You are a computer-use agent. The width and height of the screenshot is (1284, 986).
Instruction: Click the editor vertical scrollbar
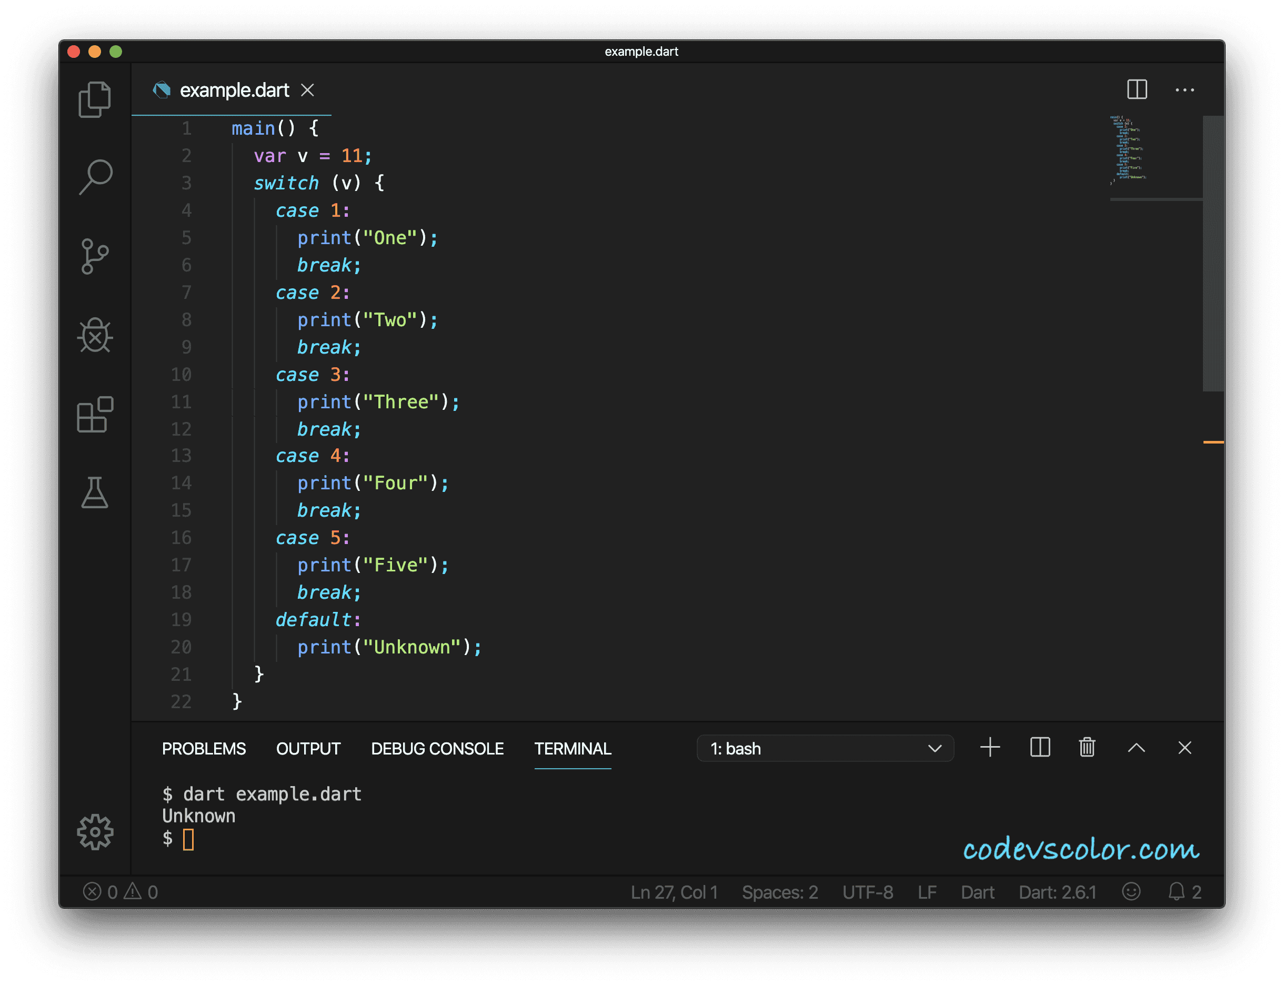tap(1213, 253)
